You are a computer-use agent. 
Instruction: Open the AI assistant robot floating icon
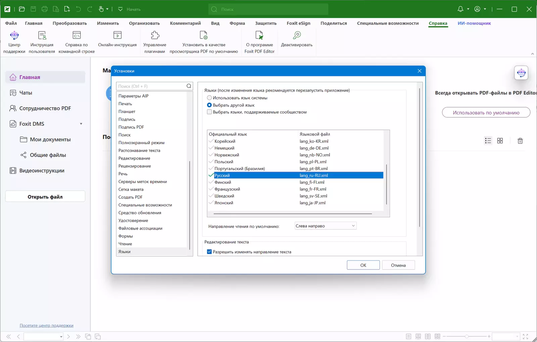click(x=521, y=73)
